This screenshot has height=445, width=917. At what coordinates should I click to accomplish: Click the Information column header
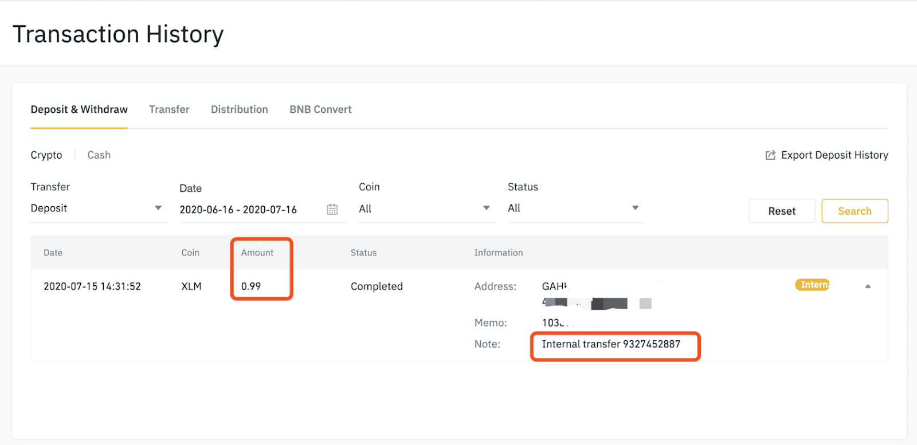[x=499, y=253]
